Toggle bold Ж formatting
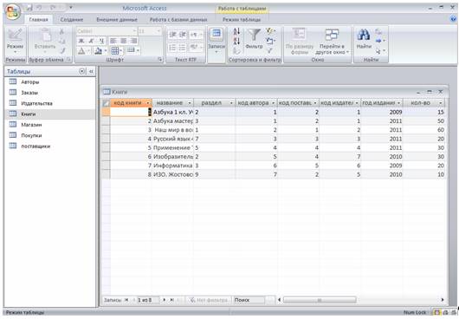The height and width of the screenshot is (319, 459). (81, 41)
